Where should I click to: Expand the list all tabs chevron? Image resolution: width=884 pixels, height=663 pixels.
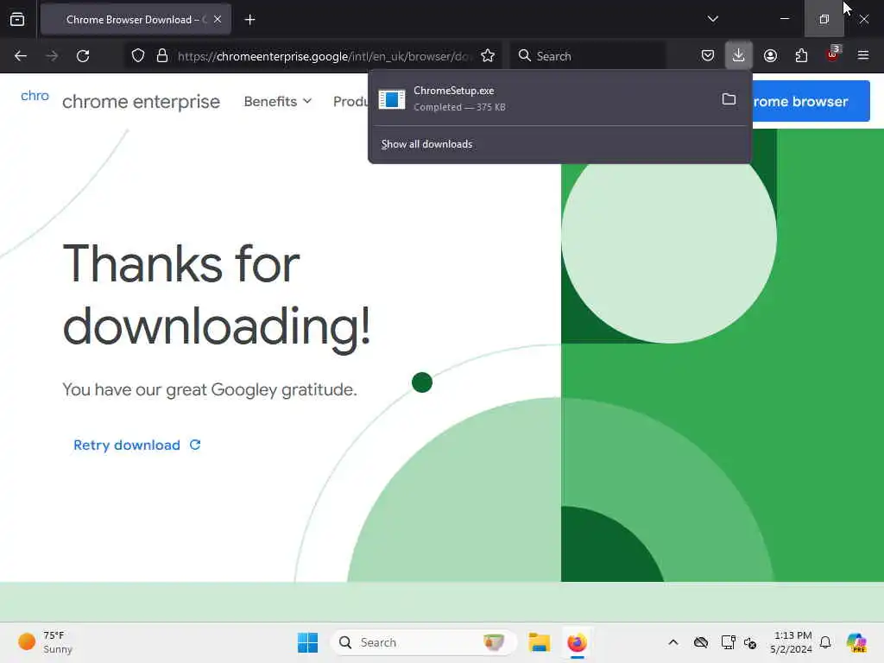pos(712,19)
